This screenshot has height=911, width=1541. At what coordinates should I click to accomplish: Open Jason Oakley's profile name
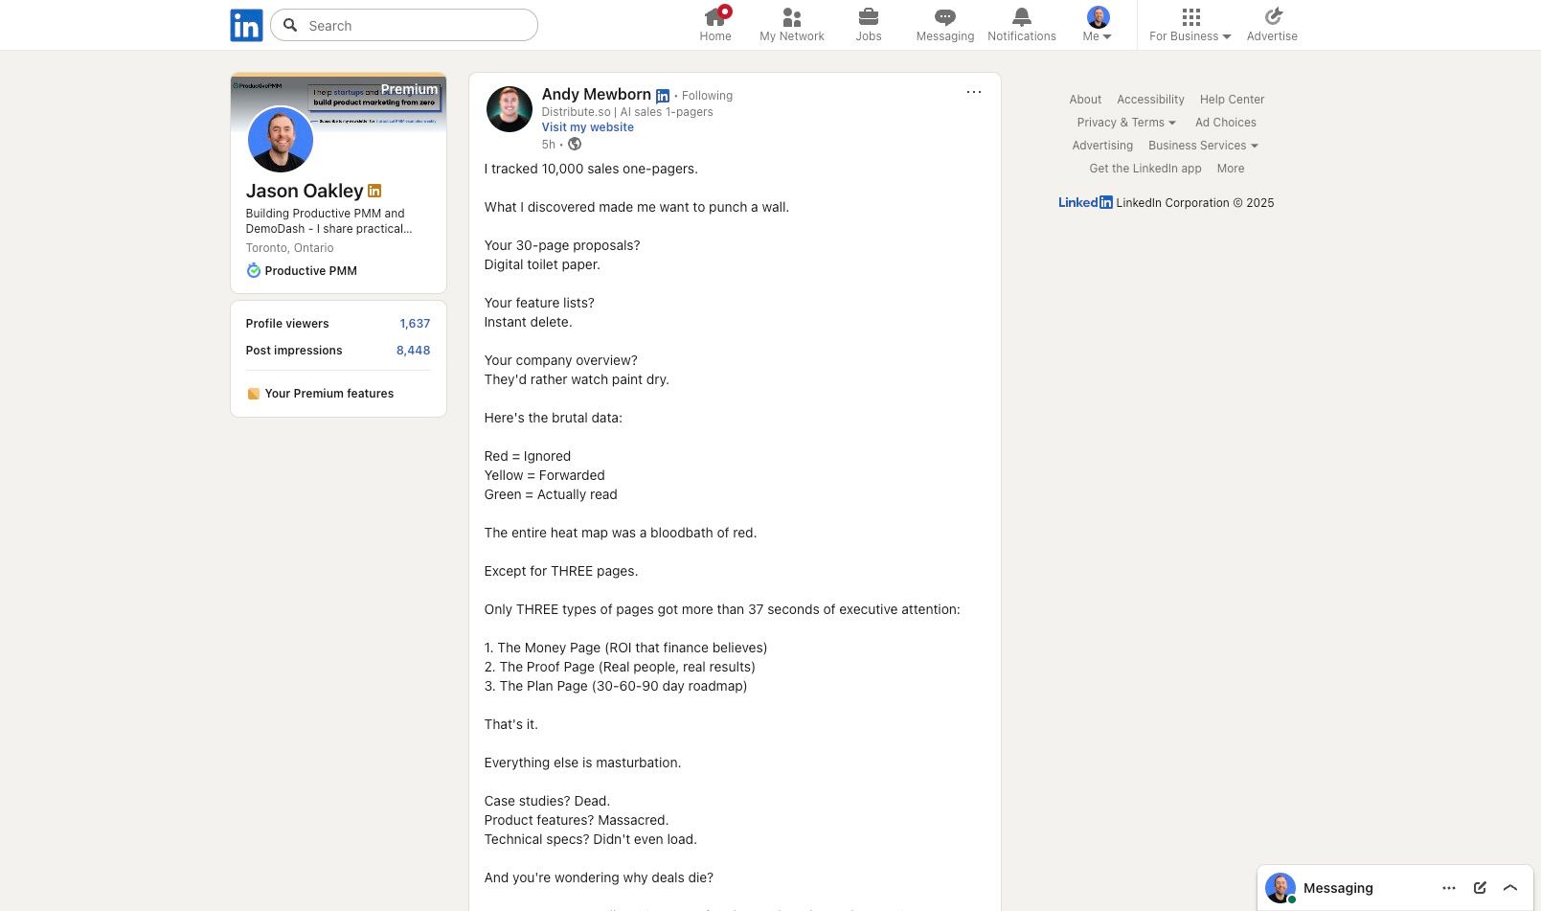pyautogui.click(x=305, y=191)
